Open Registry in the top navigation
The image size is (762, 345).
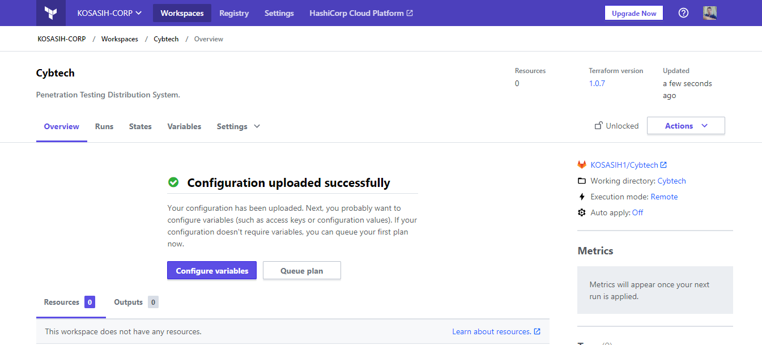(234, 13)
